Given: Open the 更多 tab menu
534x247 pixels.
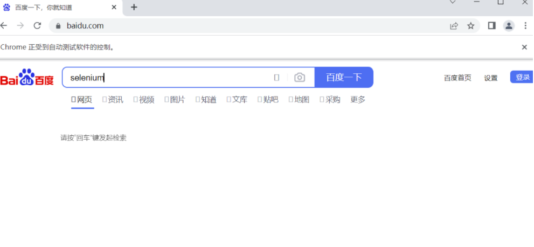Looking at the screenshot, I should (x=358, y=99).
